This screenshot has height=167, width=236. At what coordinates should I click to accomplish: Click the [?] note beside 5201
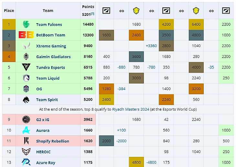(x=92, y=14)
